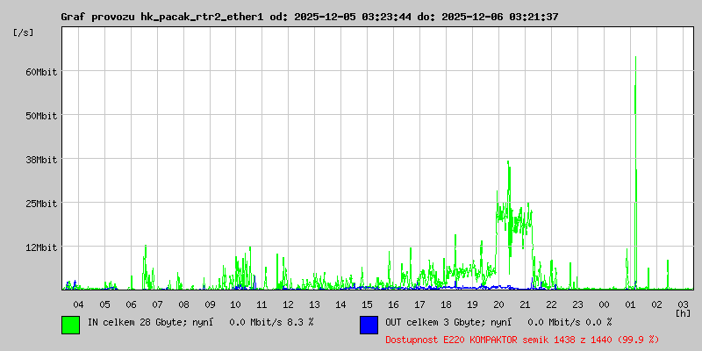Select the 60Mbit y-axis label
The height and width of the screenshot is (351, 702).
point(40,71)
